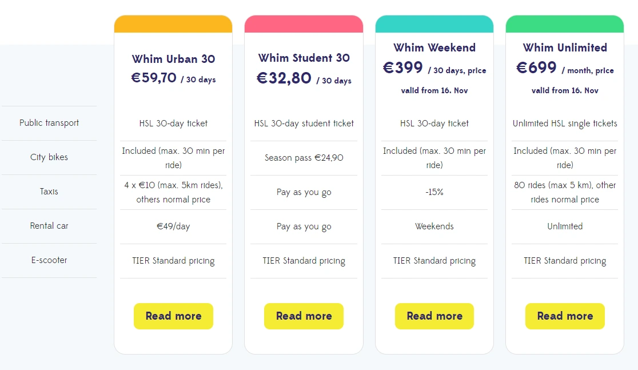The image size is (638, 370).
Task: Click the orange header of Urban card
Action: pyautogui.click(x=173, y=24)
